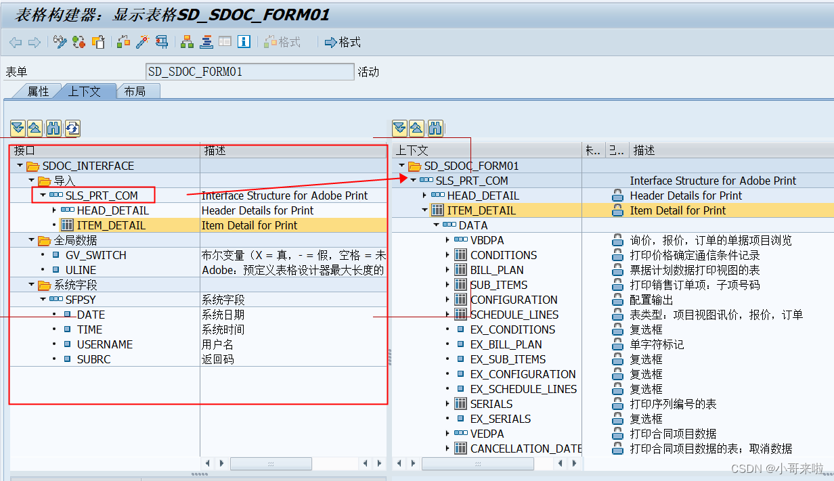Click the forward arrow toolbar icon
This screenshot has width=834, height=481.
(34, 42)
